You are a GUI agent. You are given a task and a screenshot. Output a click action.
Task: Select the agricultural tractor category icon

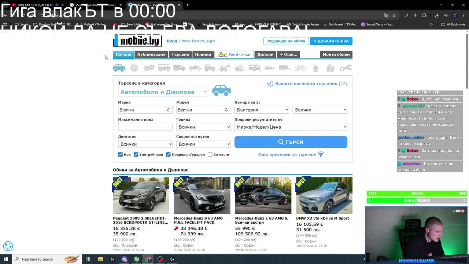coord(210,68)
